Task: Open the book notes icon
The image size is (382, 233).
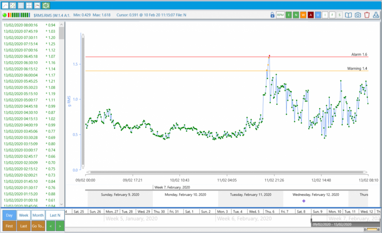Action: tap(348, 15)
